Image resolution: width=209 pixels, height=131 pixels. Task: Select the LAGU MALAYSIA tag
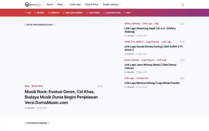click(112, 13)
